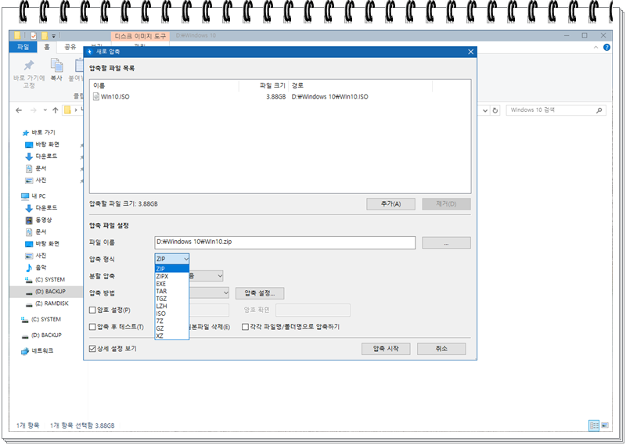Viewport: 626px width, 445px height.
Task: Choose ISO in the format list
Action: [171, 314]
